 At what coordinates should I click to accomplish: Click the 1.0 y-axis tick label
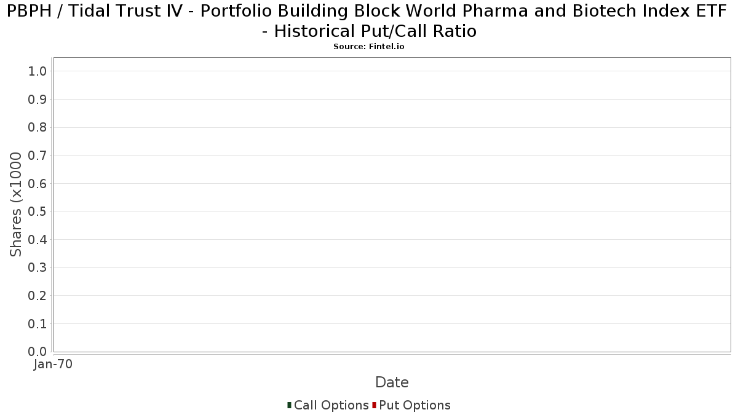38,71
